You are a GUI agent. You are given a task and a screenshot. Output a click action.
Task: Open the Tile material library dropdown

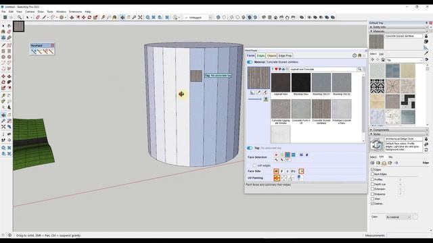click(405, 60)
